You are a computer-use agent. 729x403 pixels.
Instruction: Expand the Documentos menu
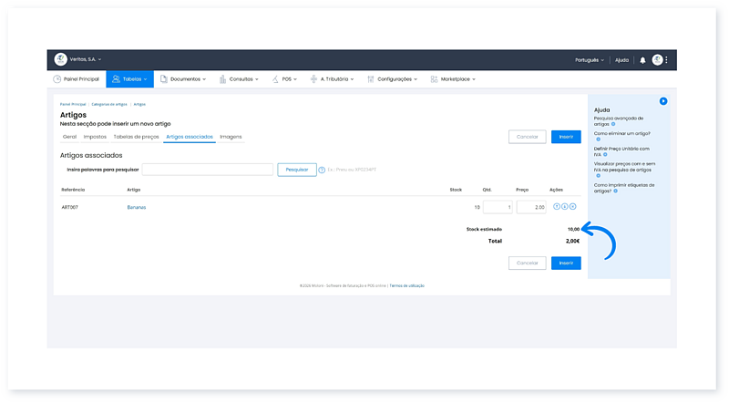182,79
